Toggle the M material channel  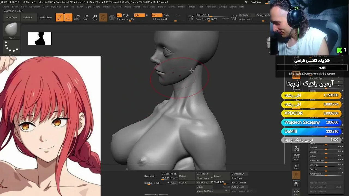click(147, 15)
